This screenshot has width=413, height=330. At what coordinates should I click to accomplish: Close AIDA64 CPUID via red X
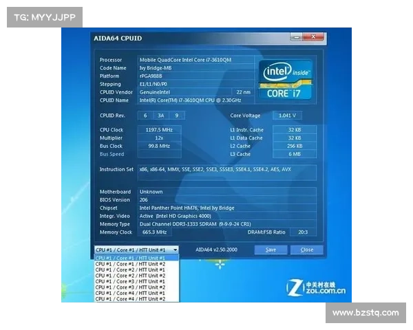tap(313, 37)
